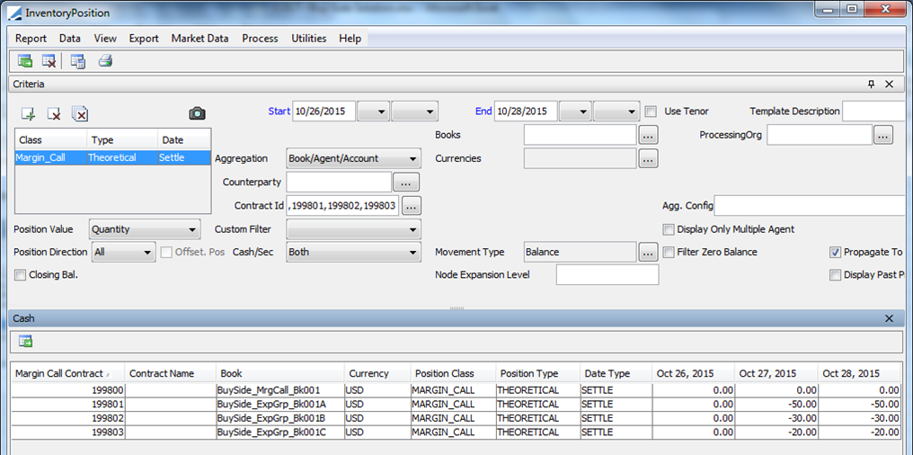Enable the Closing Bal. checkbox
This screenshot has height=455, width=913.
click(x=21, y=275)
